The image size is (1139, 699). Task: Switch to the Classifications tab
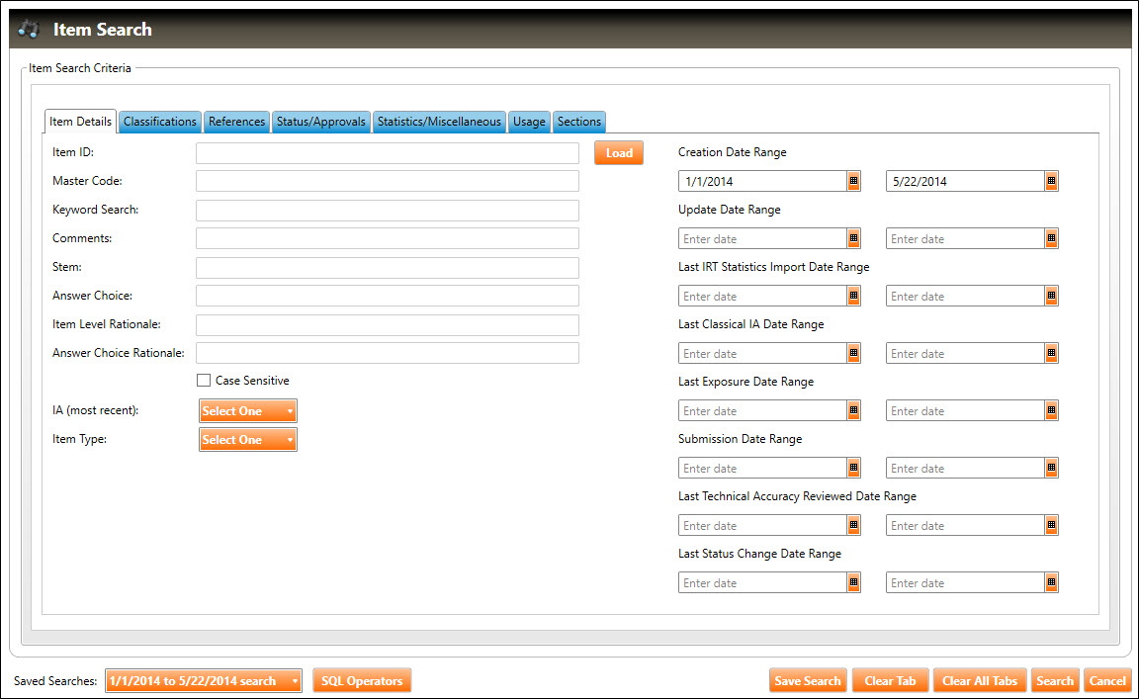[159, 122]
